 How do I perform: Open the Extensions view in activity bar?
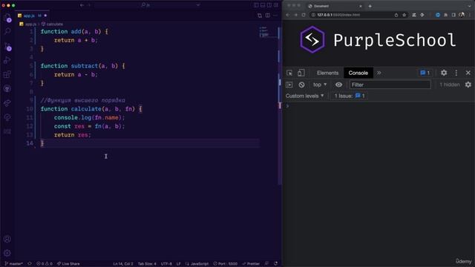point(7,74)
